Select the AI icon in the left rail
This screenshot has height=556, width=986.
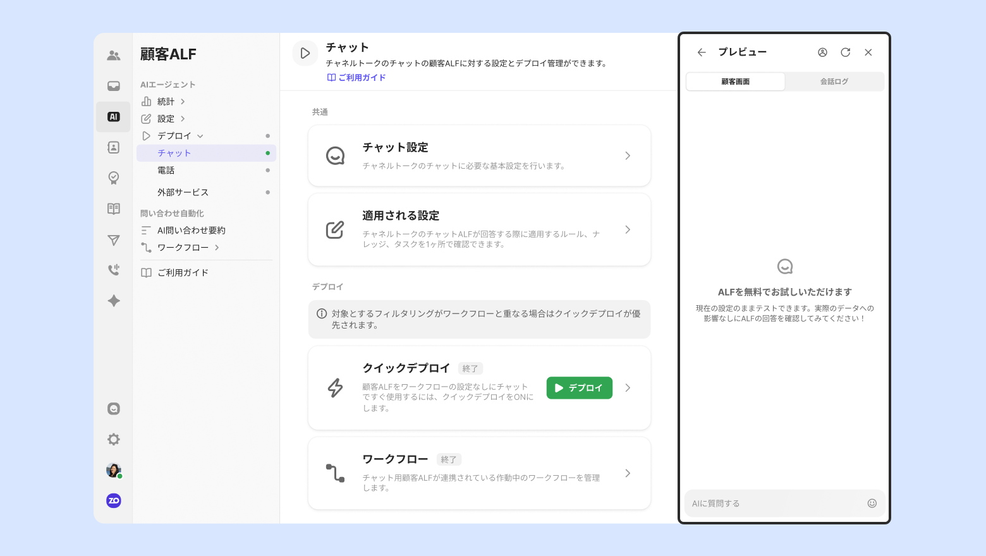(x=114, y=117)
